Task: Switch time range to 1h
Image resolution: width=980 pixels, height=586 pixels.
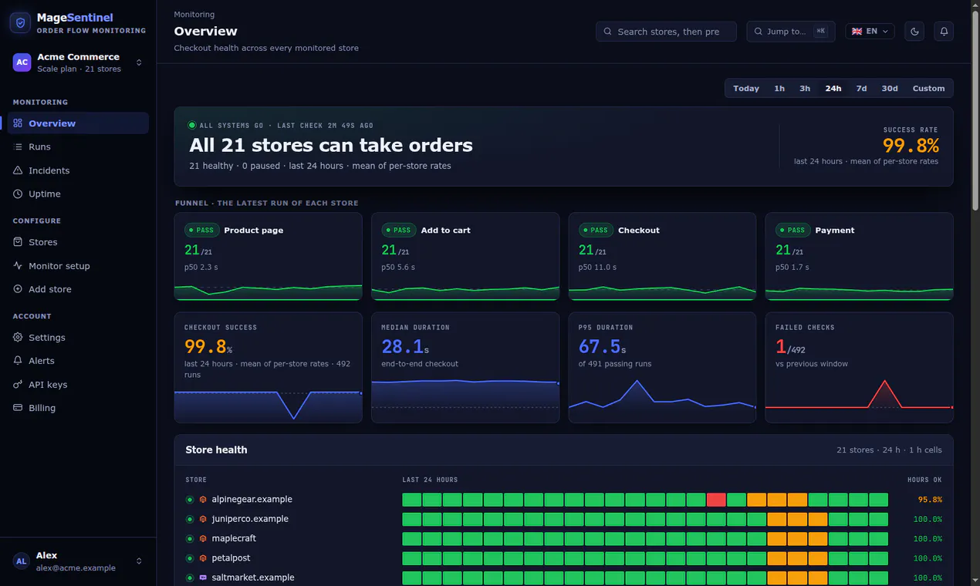Action: click(779, 89)
